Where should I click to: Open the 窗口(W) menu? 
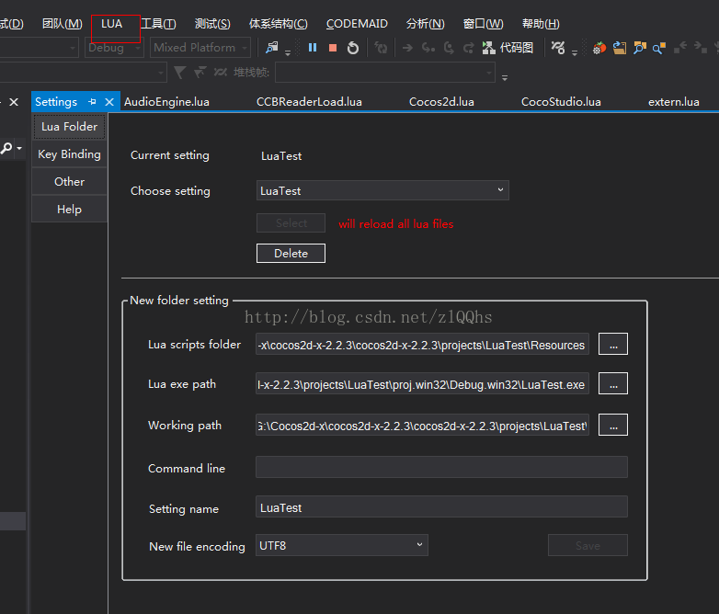pyautogui.click(x=484, y=24)
